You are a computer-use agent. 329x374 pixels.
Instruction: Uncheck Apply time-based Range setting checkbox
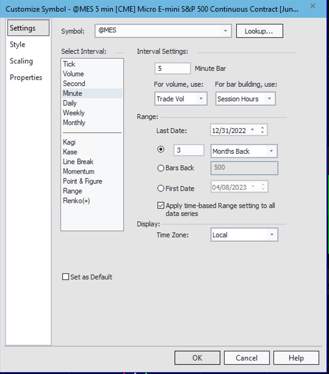point(161,206)
